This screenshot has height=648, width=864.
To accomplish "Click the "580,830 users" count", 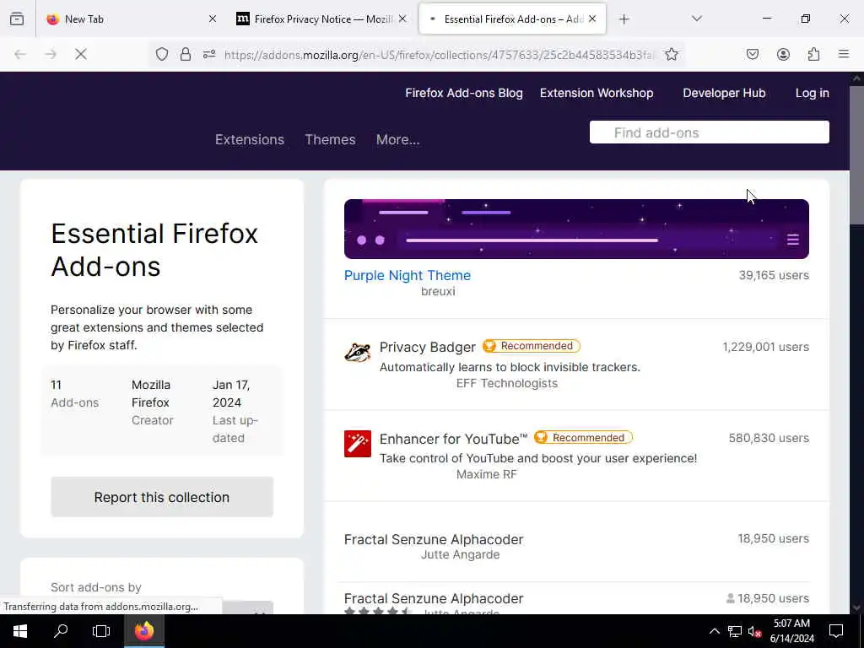I will (x=769, y=438).
